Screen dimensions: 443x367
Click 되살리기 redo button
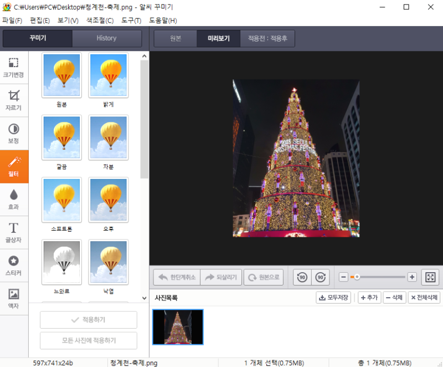click(221, 277)
